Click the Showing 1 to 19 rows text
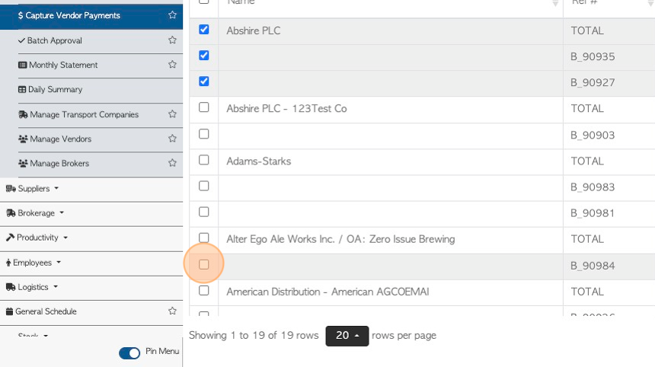Screen dimensions: 655x367 click(x=254, y=335)
